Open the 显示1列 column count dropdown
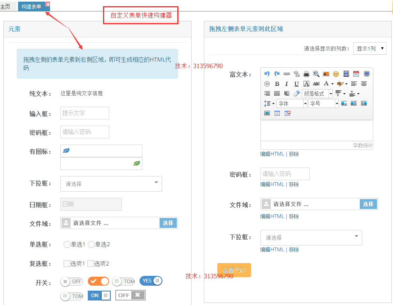The width and height of the screenshot is (393, 305). pyautogui.click(x=370, y=48)
